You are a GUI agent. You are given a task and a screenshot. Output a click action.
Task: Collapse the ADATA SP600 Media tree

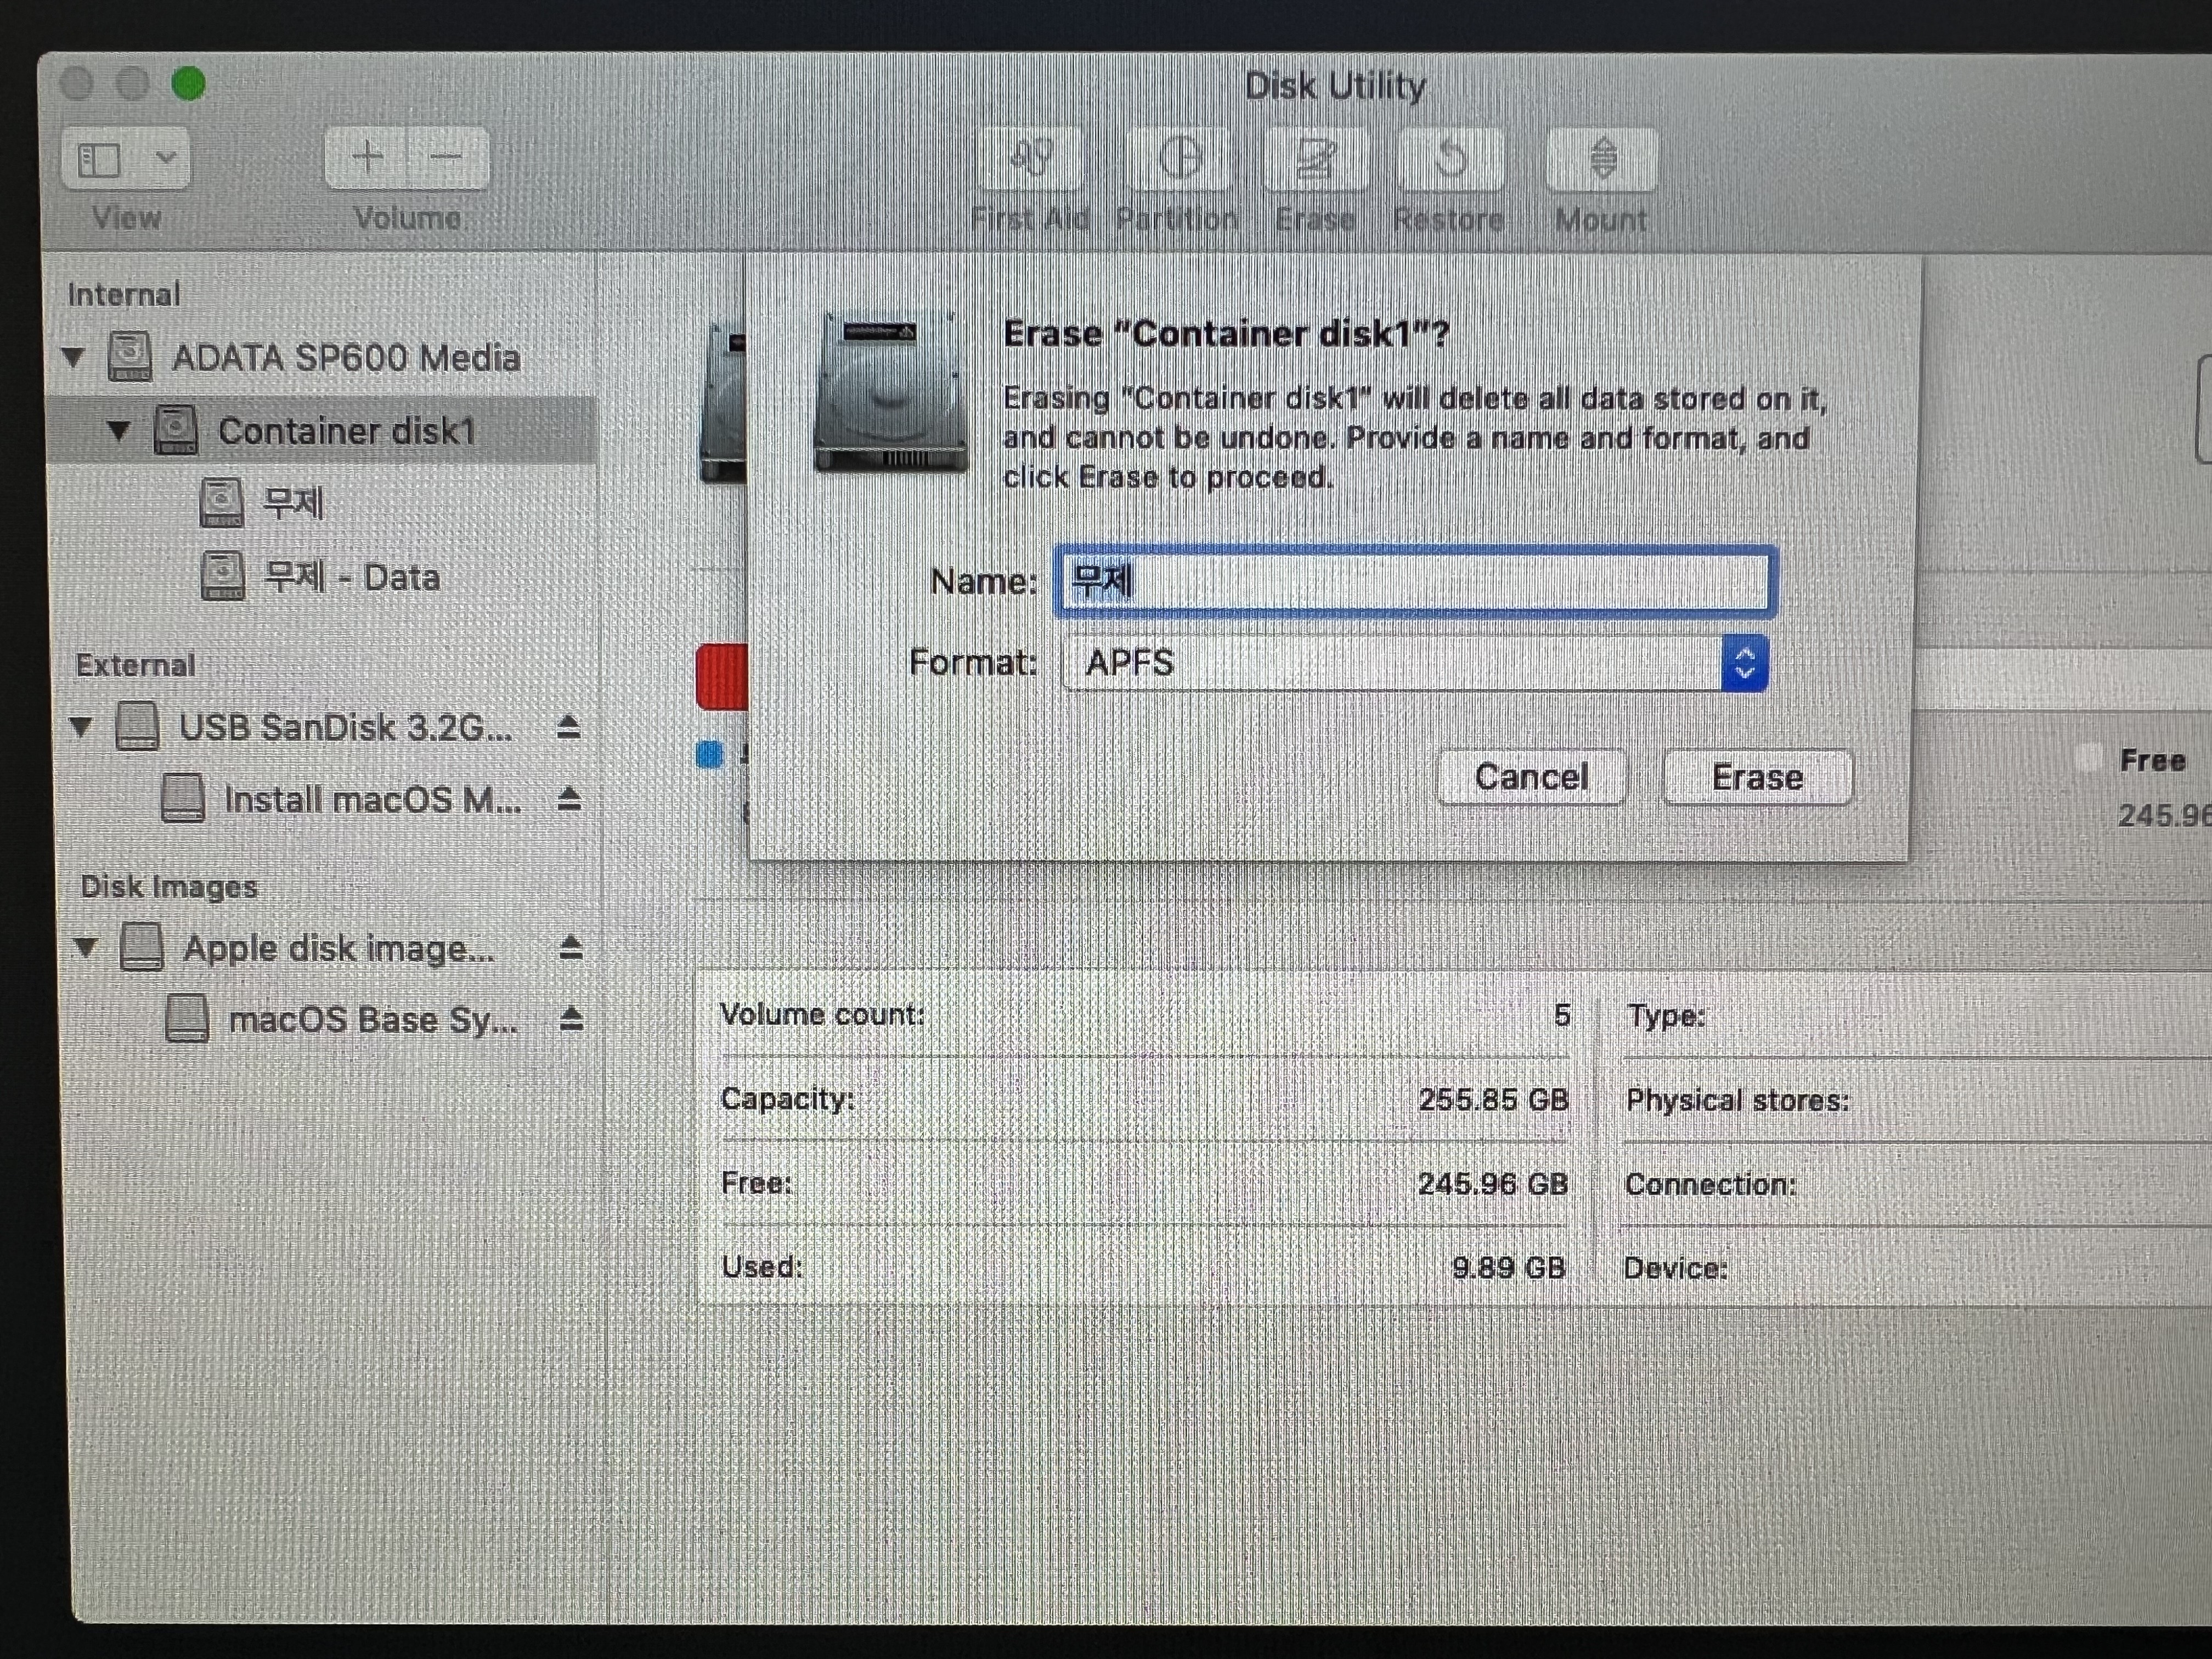click(73, 357)
